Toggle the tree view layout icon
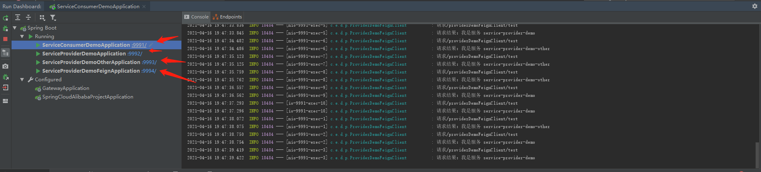 5,53
